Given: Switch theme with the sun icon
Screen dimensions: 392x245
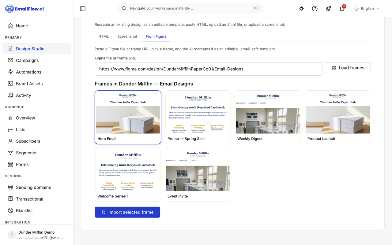Looking at the screenshot, I should (301, 9).
